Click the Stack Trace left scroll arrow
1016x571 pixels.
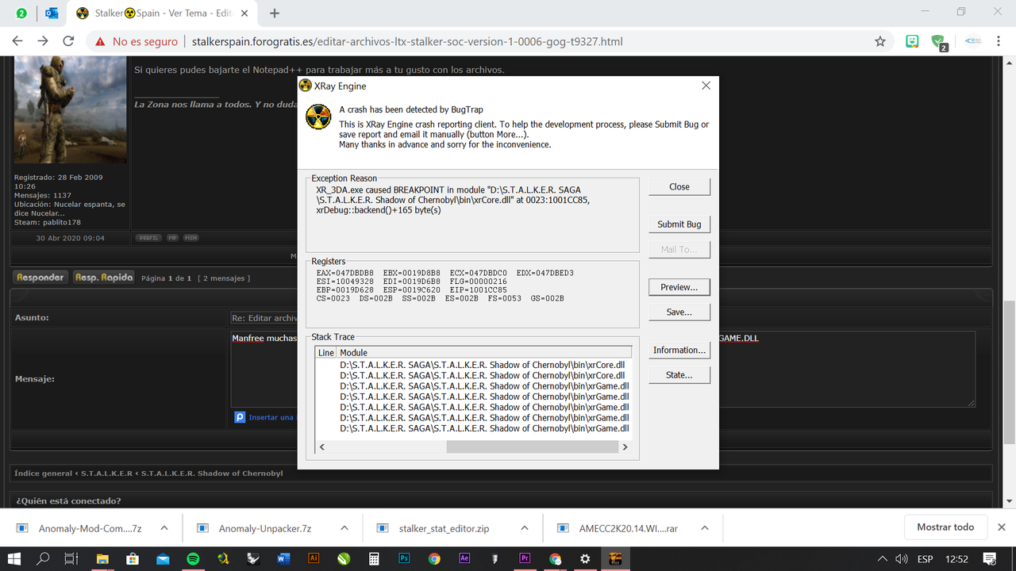point(322,447)
